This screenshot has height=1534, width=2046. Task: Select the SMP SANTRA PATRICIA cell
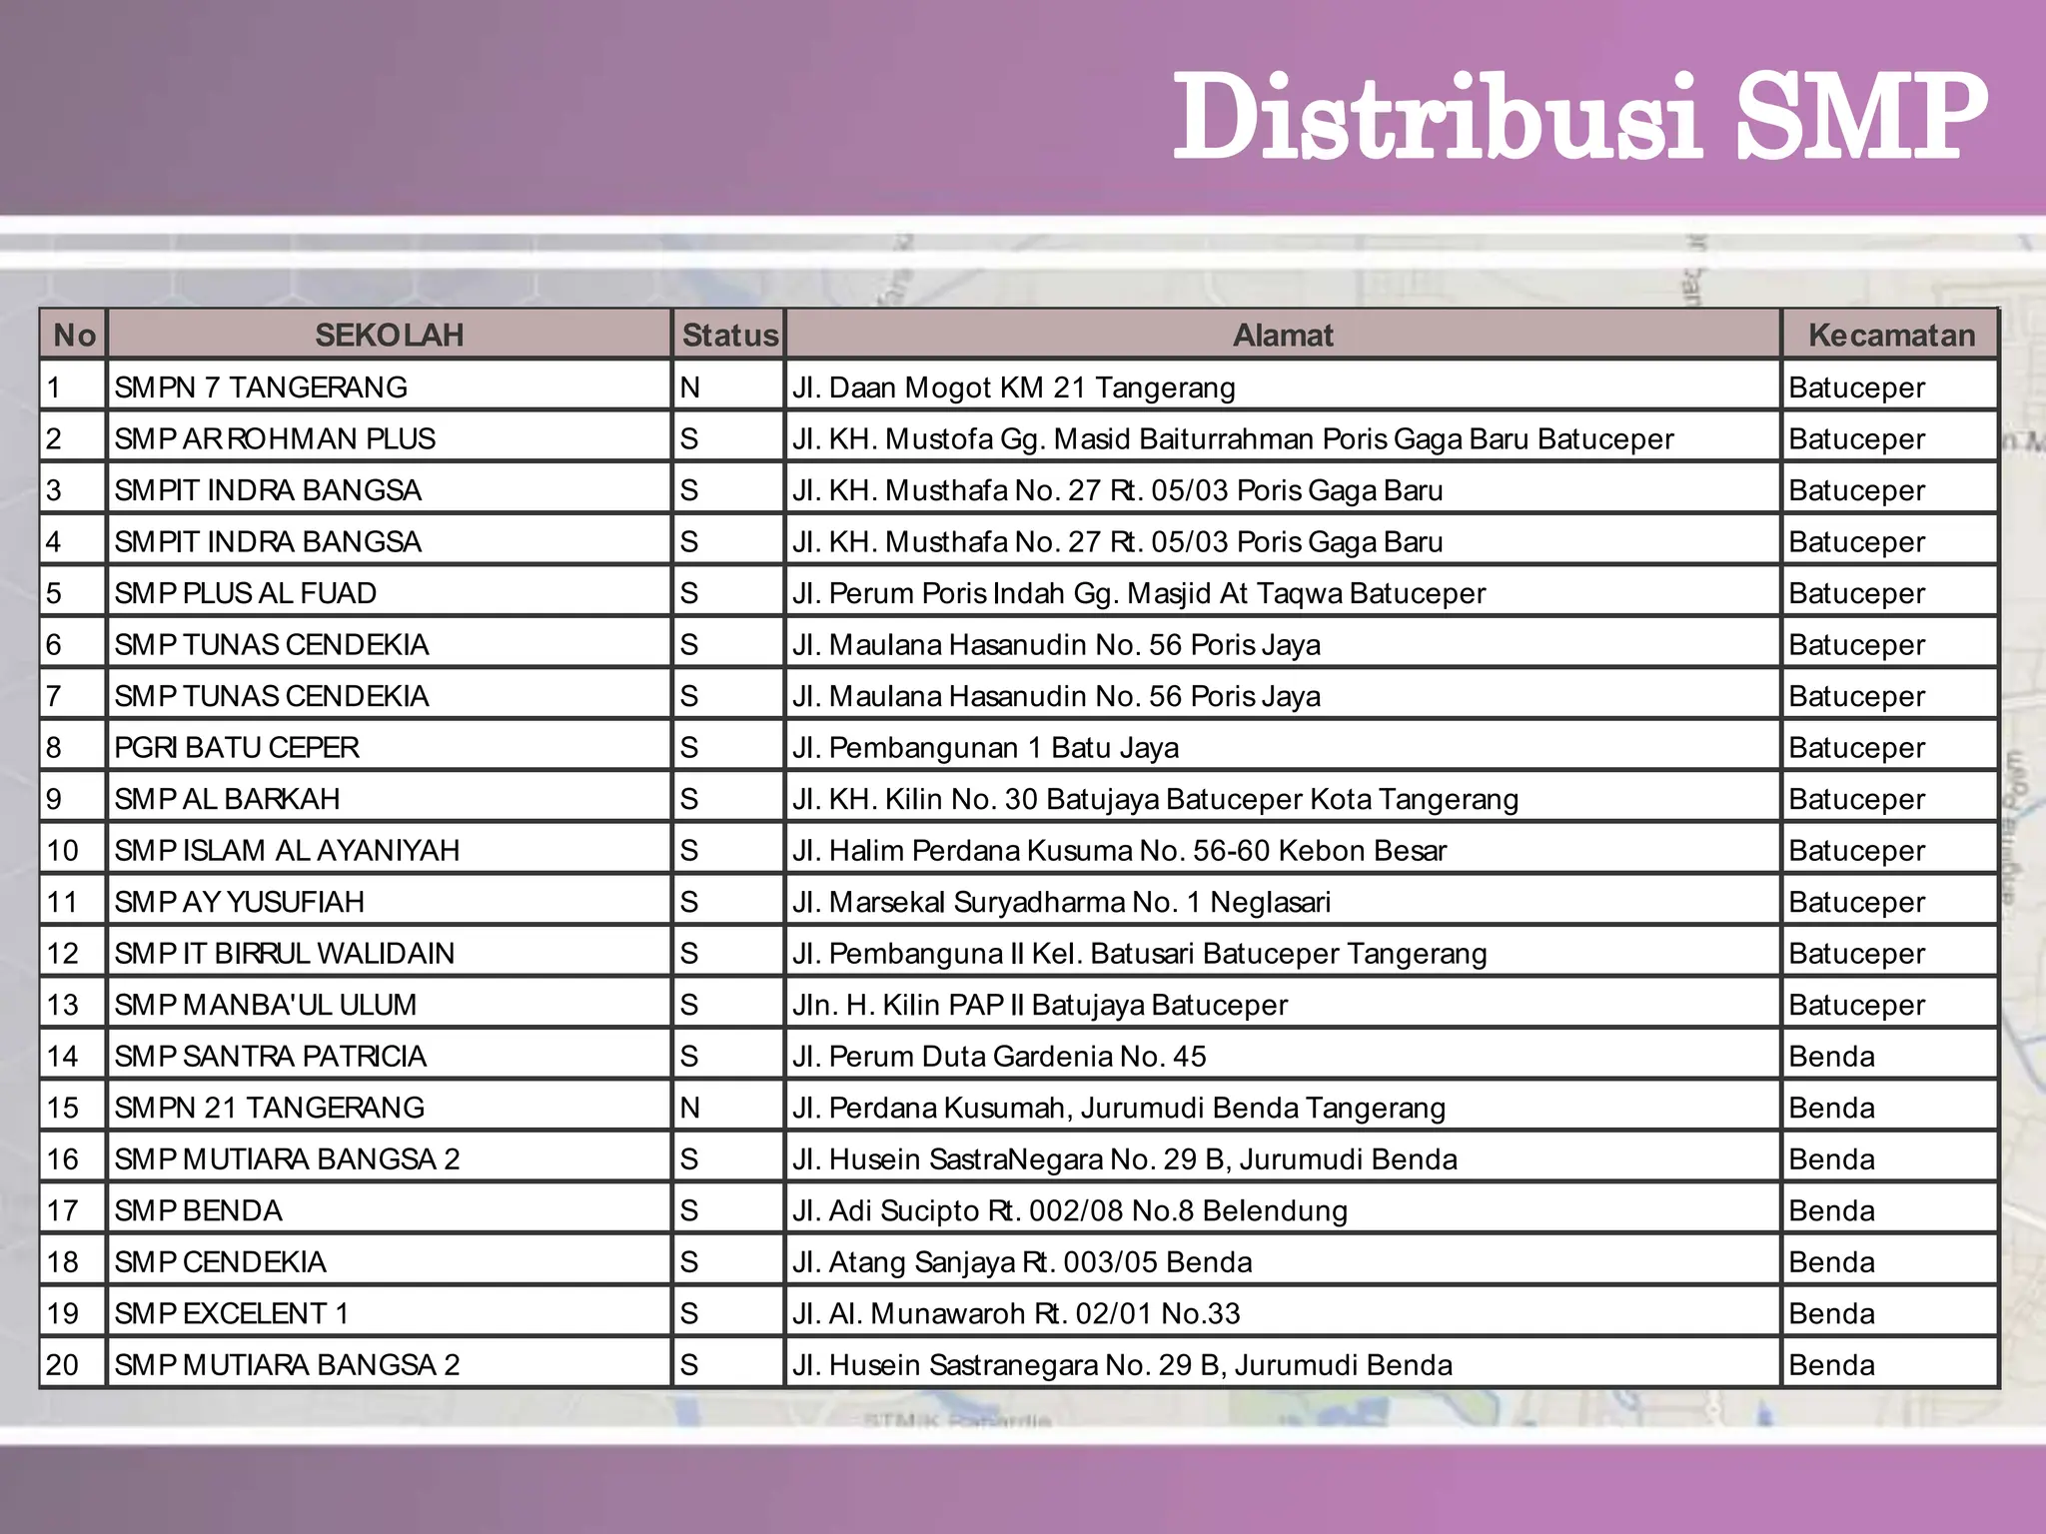(x=390, y=1056)
